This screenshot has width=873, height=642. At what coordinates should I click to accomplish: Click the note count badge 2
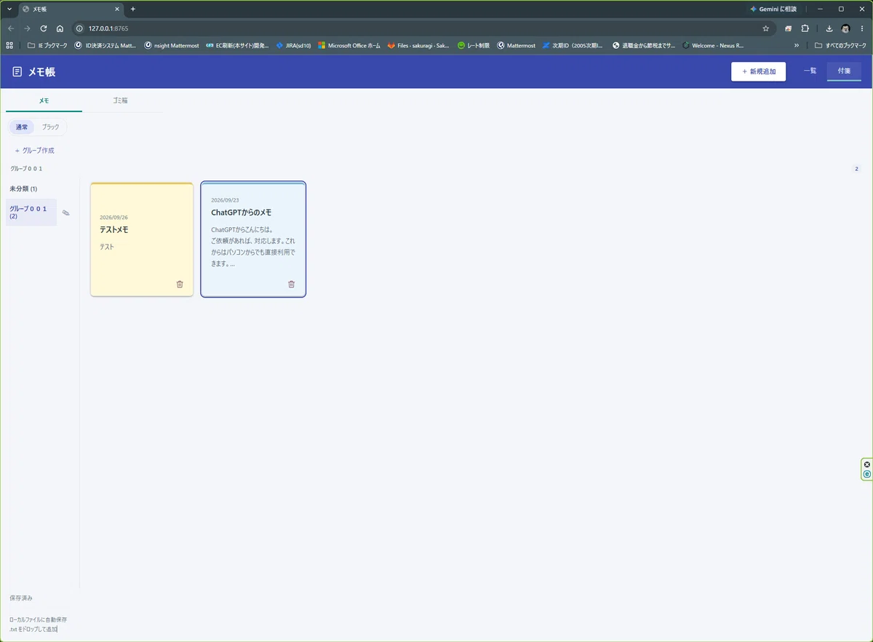point(856,169)
